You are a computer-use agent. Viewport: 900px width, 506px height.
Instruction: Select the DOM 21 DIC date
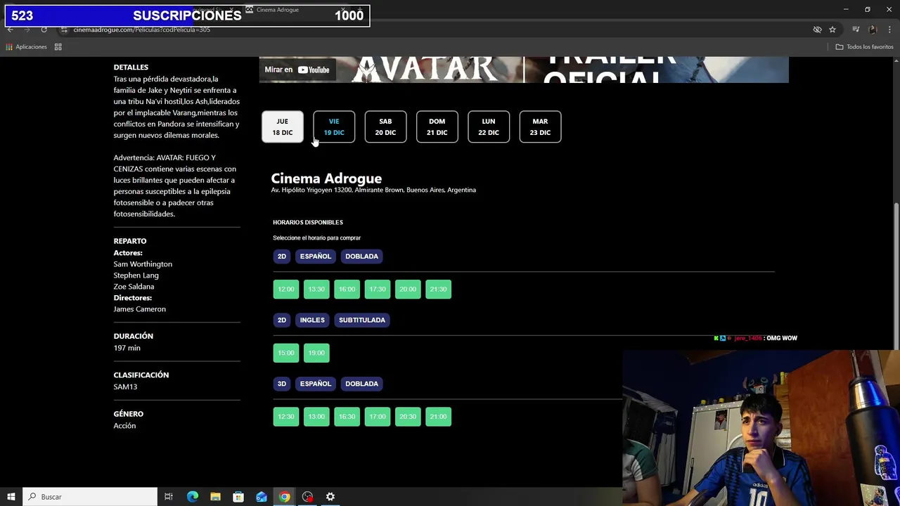[437, 126]
